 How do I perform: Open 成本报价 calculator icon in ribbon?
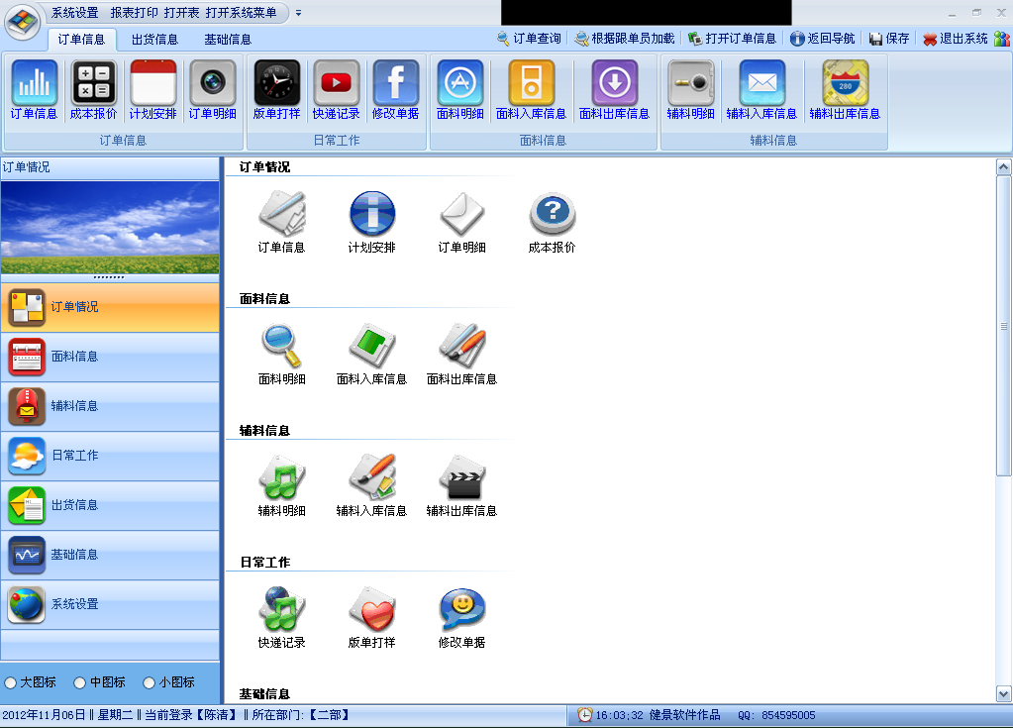(93, 83)
